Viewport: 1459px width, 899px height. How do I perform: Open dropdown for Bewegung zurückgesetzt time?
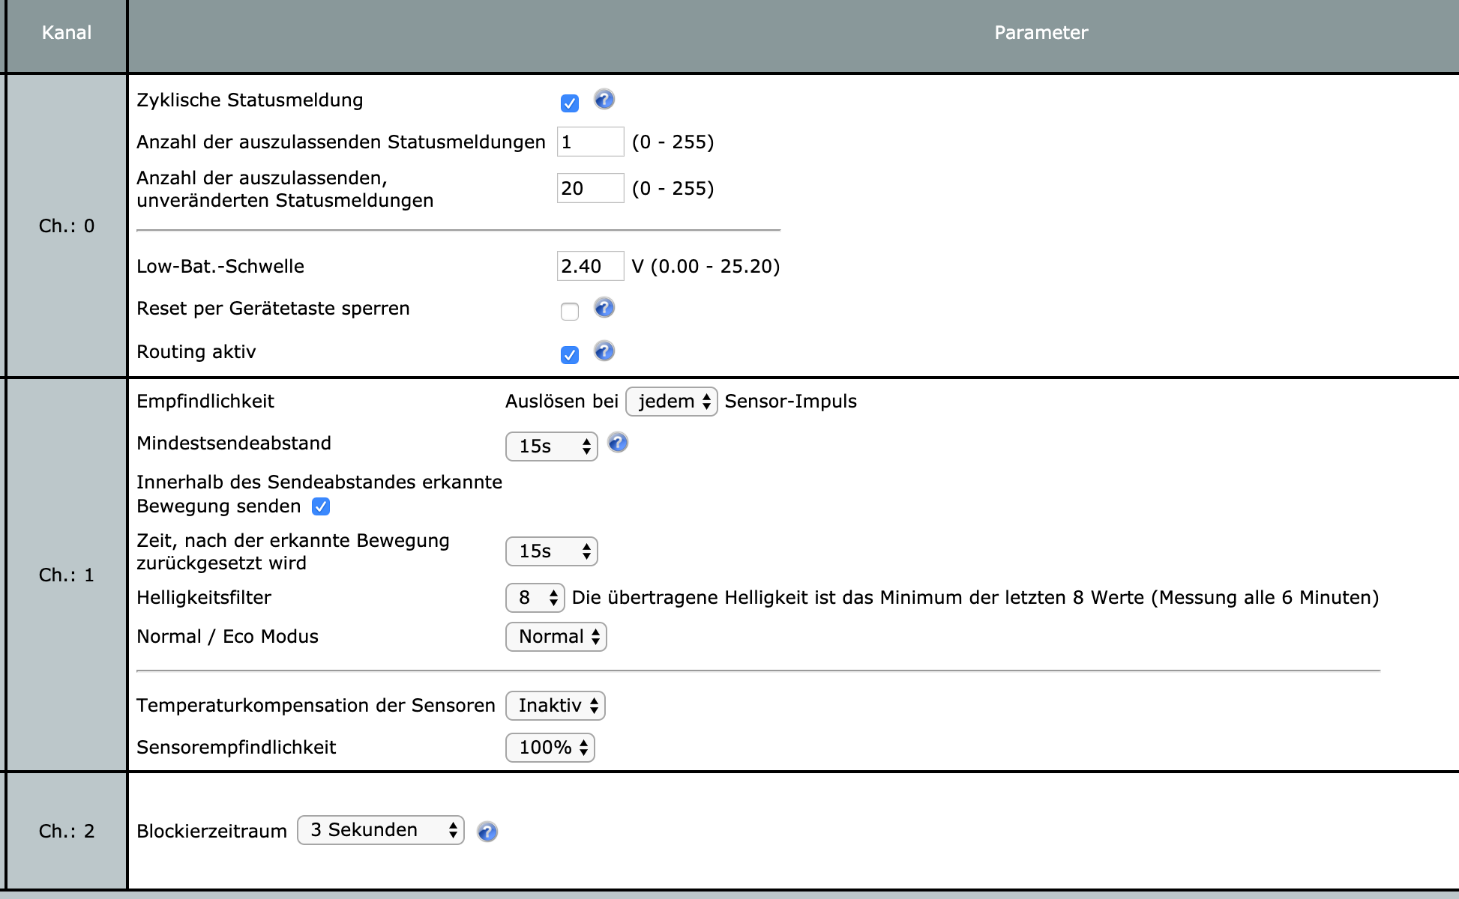552,551
